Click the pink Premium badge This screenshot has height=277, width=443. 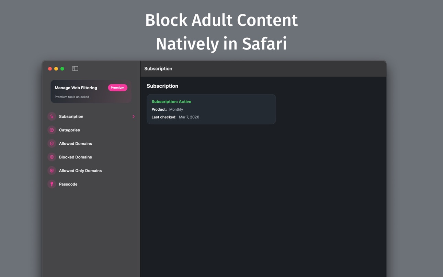tap(117, 88)
